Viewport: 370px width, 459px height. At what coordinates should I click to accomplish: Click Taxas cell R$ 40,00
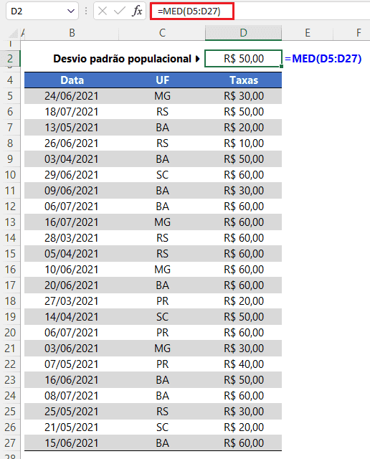tap(244, 364)
